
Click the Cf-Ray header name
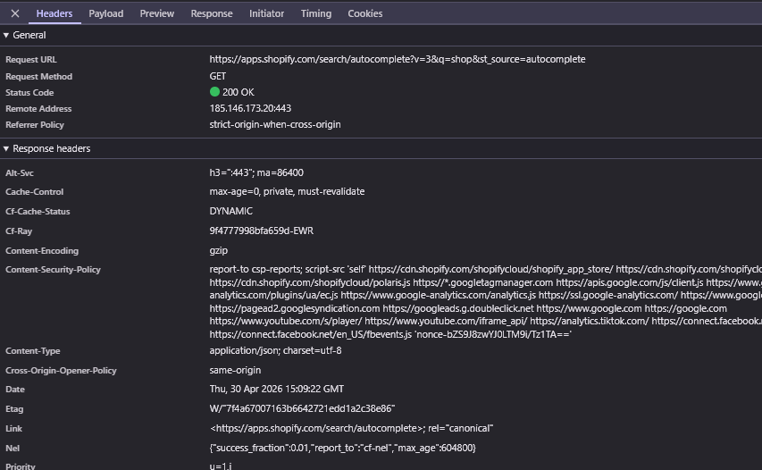[19, 231]
